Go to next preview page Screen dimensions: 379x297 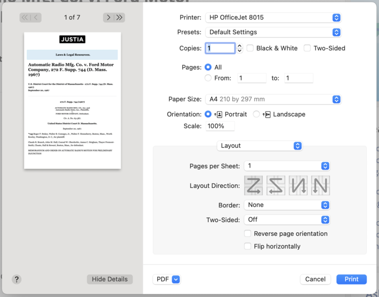pyautogui.click(x=109, y=17)
